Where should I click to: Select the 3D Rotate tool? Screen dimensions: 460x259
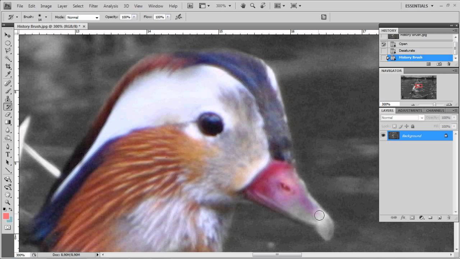click(8, 179)
